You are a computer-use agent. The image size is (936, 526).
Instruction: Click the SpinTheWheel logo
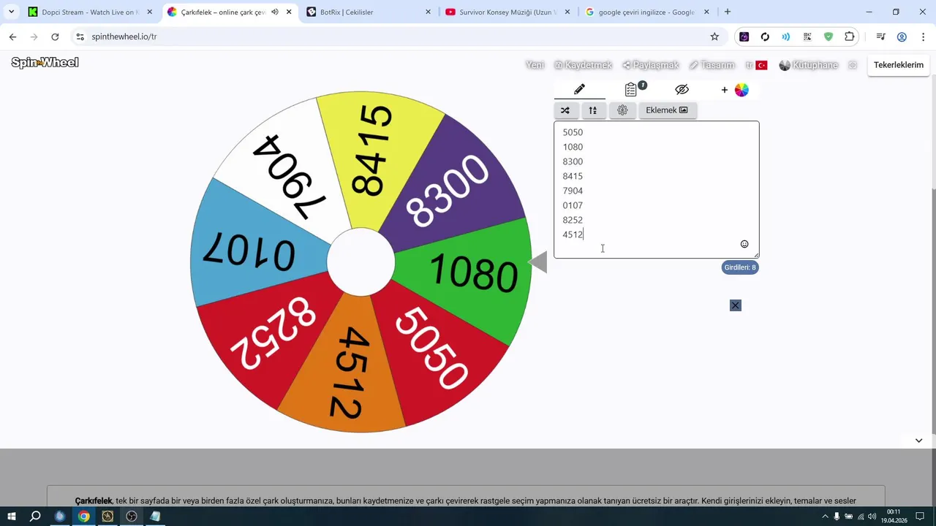point(45,63)
